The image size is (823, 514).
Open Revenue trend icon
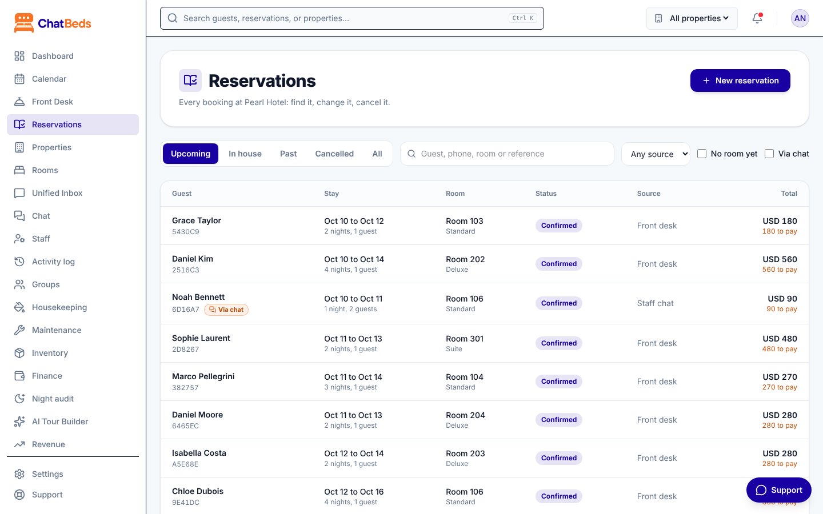point(19,444)
